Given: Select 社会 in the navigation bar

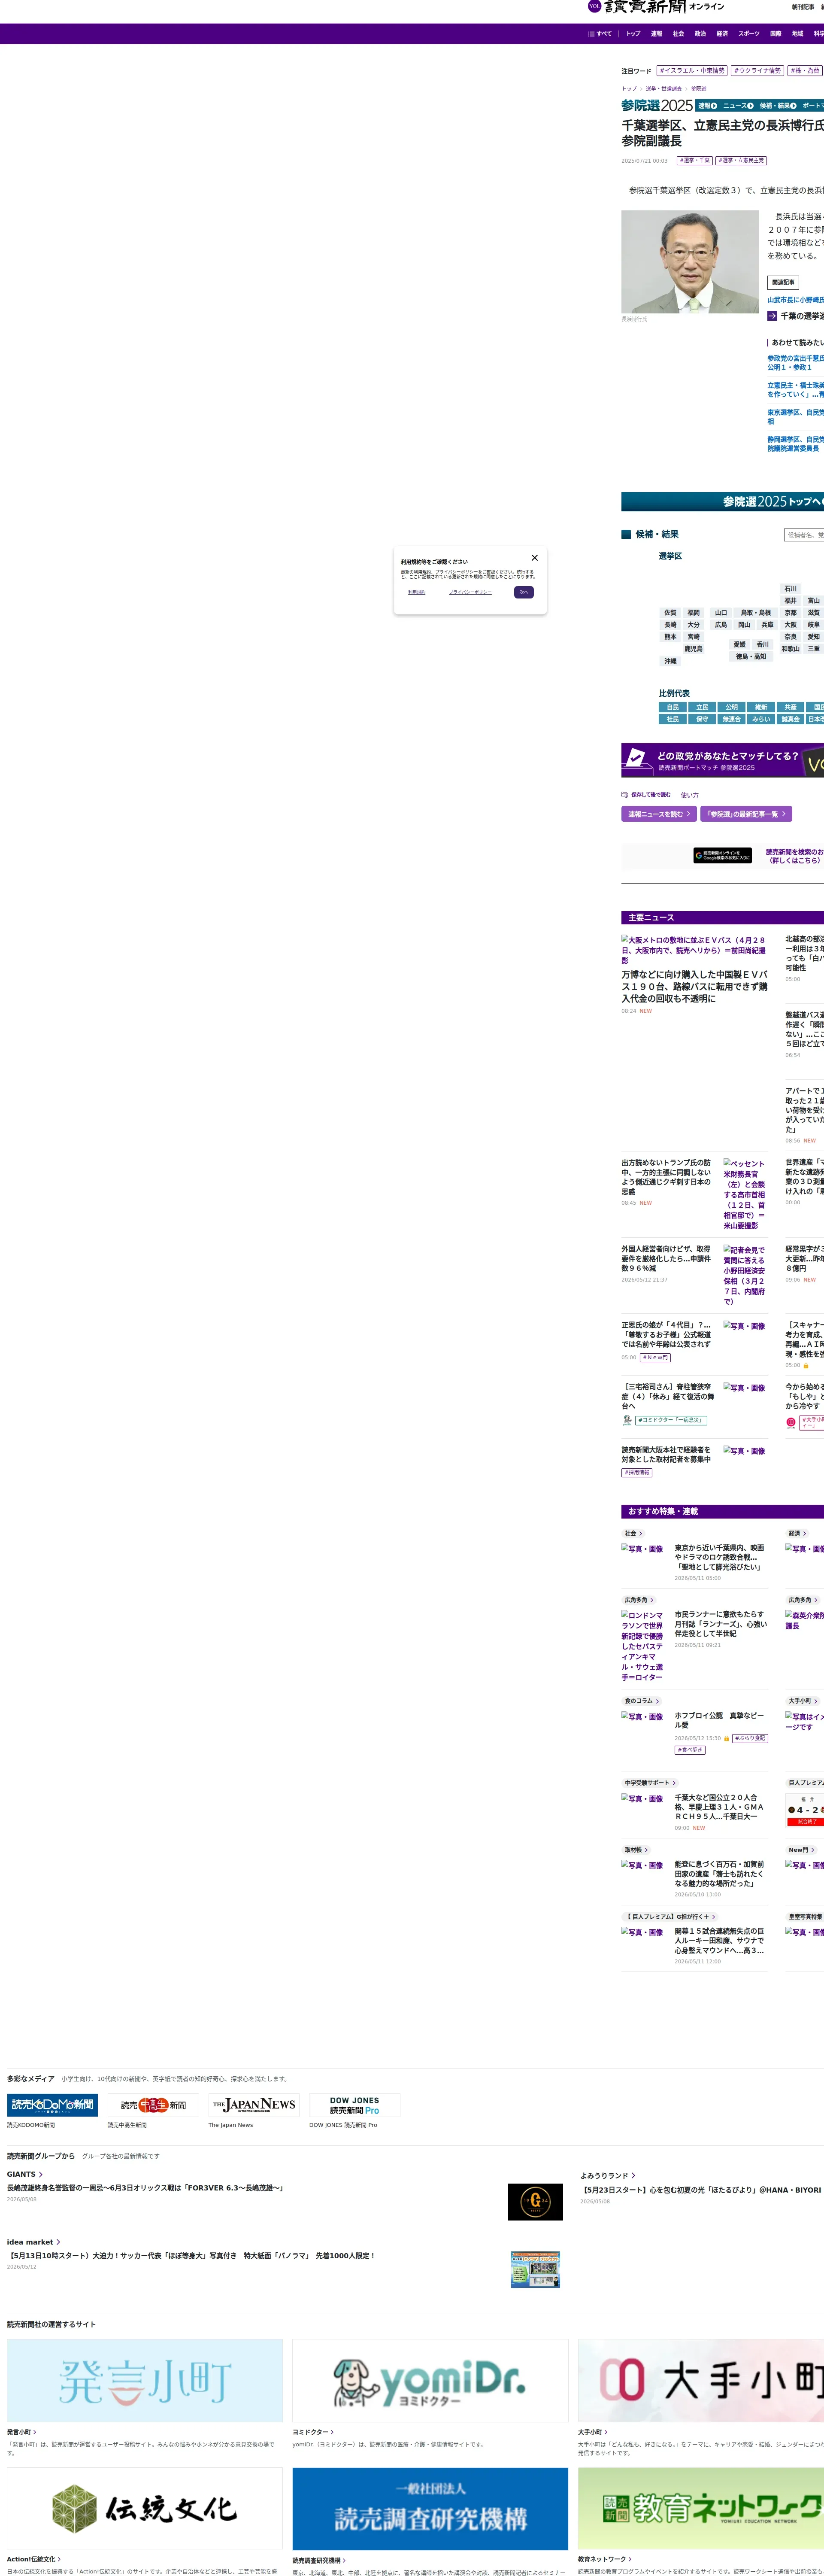Looking at the screenshot, I should point(678,34).
